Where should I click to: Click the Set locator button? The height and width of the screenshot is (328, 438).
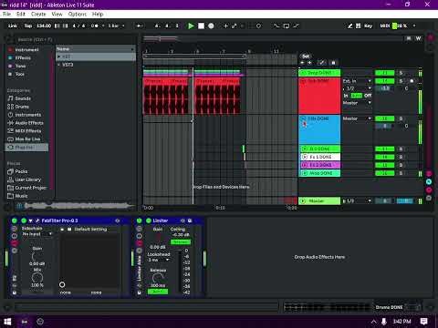pyautogui.click(x=306, y=56)
